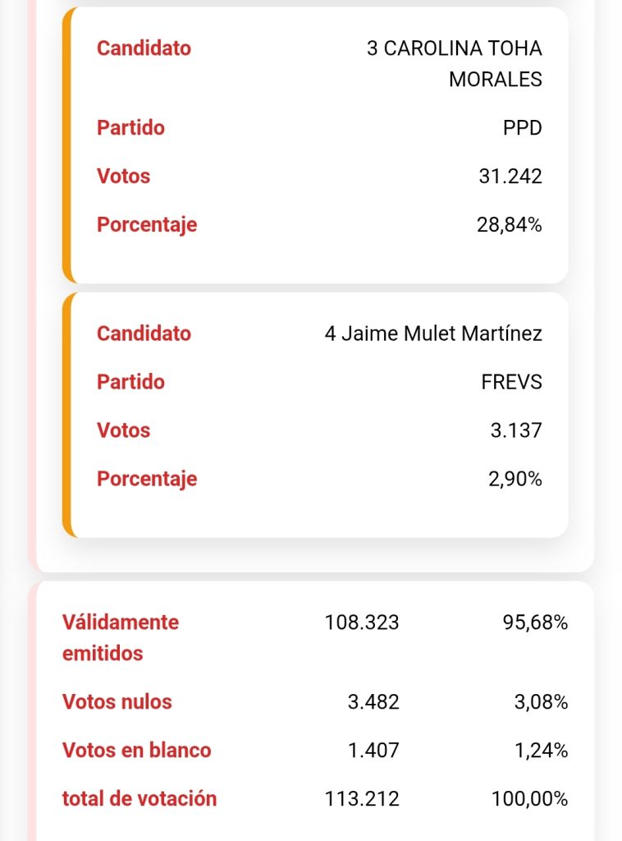Image resolution: width=622 pixels, height=841 pixels.
Task: Click the Válidamente emitidos row label
Action: (x=120, y=637)
